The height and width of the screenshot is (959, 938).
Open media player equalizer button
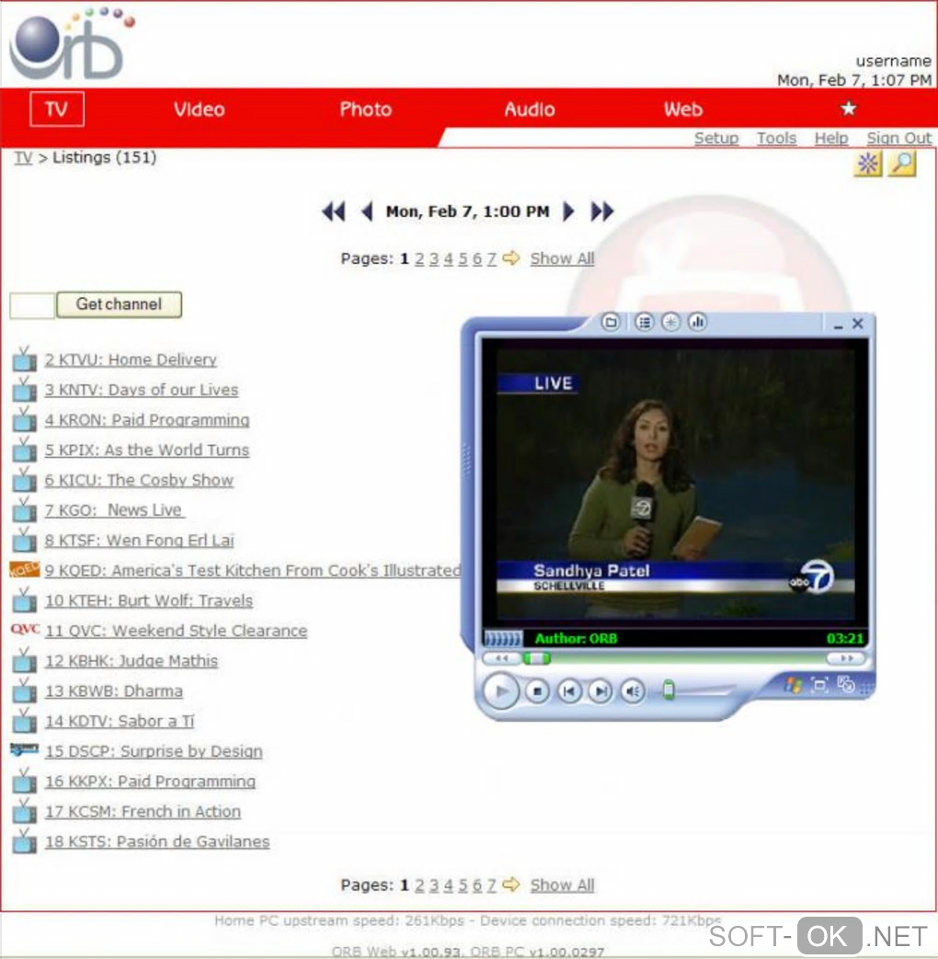click(x=698, y=322)
